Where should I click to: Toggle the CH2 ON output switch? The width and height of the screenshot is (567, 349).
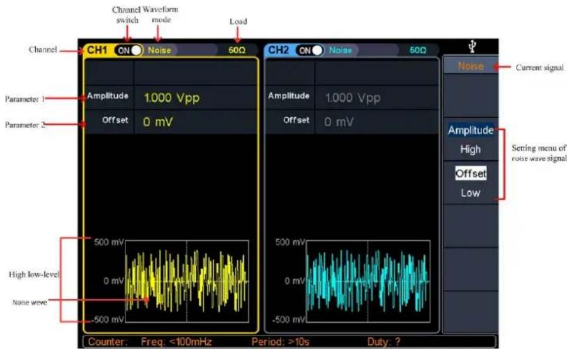click(310, 50)
